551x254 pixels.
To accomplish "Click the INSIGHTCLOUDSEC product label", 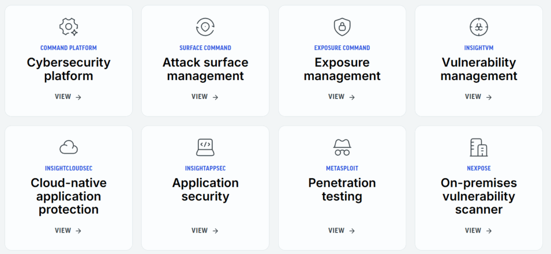I will pos(68,168).
